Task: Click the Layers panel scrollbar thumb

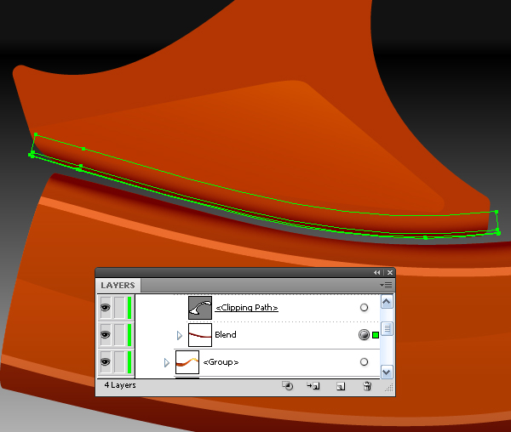Action: pos(387,328)
